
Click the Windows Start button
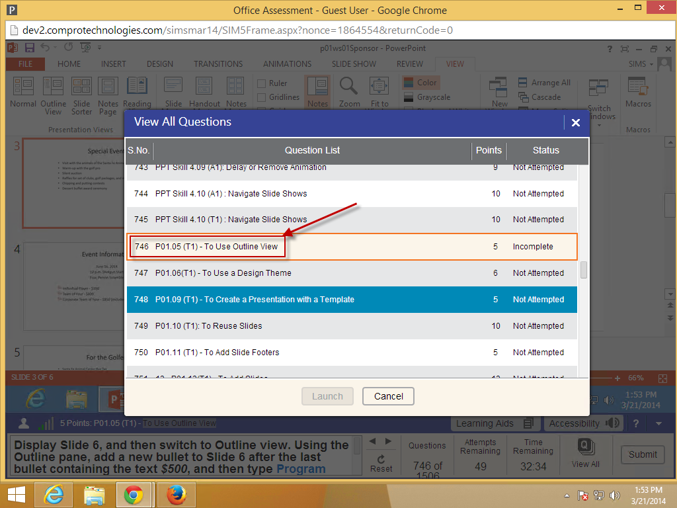pyautogui.click(x=17, y=495)
